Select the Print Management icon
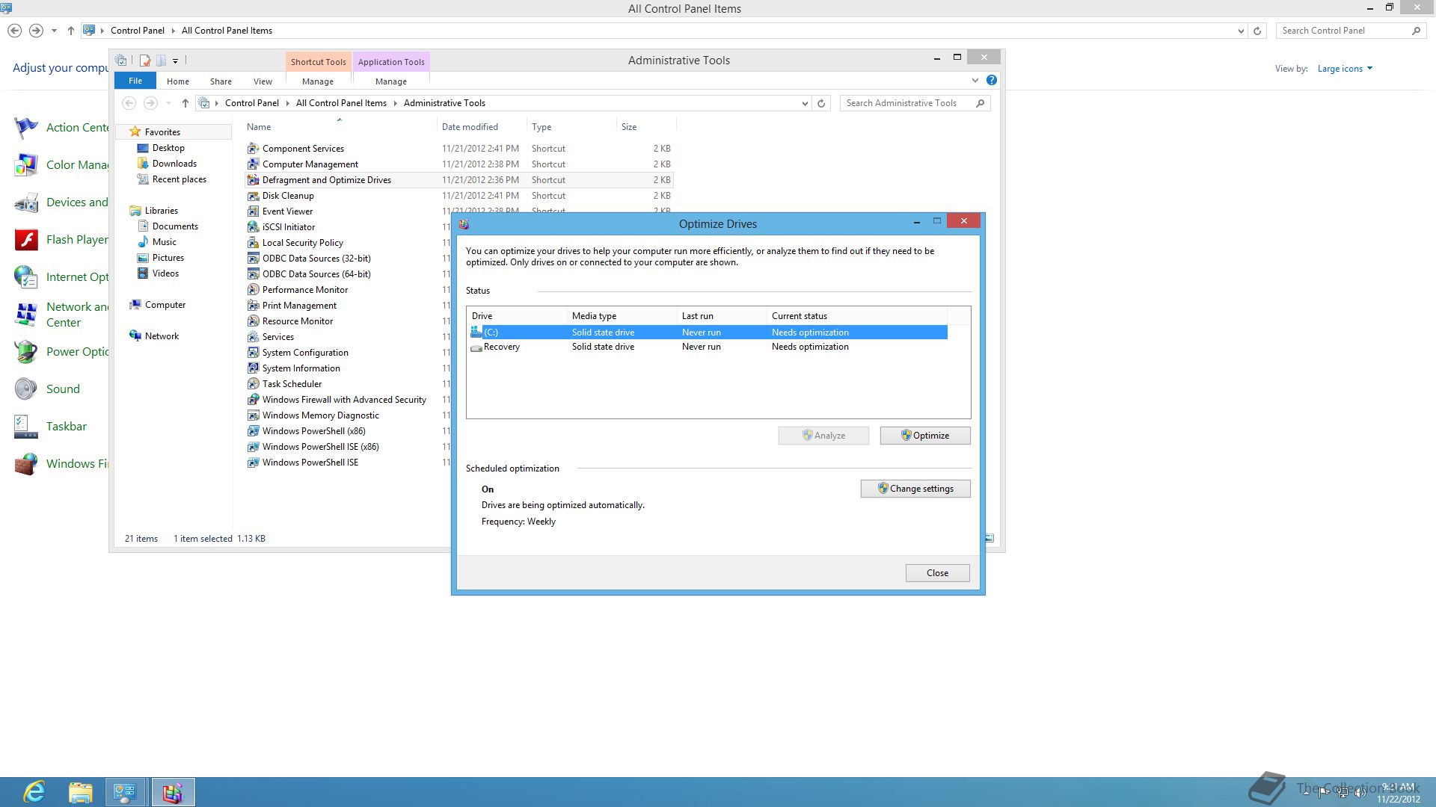Screen dimensions: 1436x807 [x=254, y=306]
